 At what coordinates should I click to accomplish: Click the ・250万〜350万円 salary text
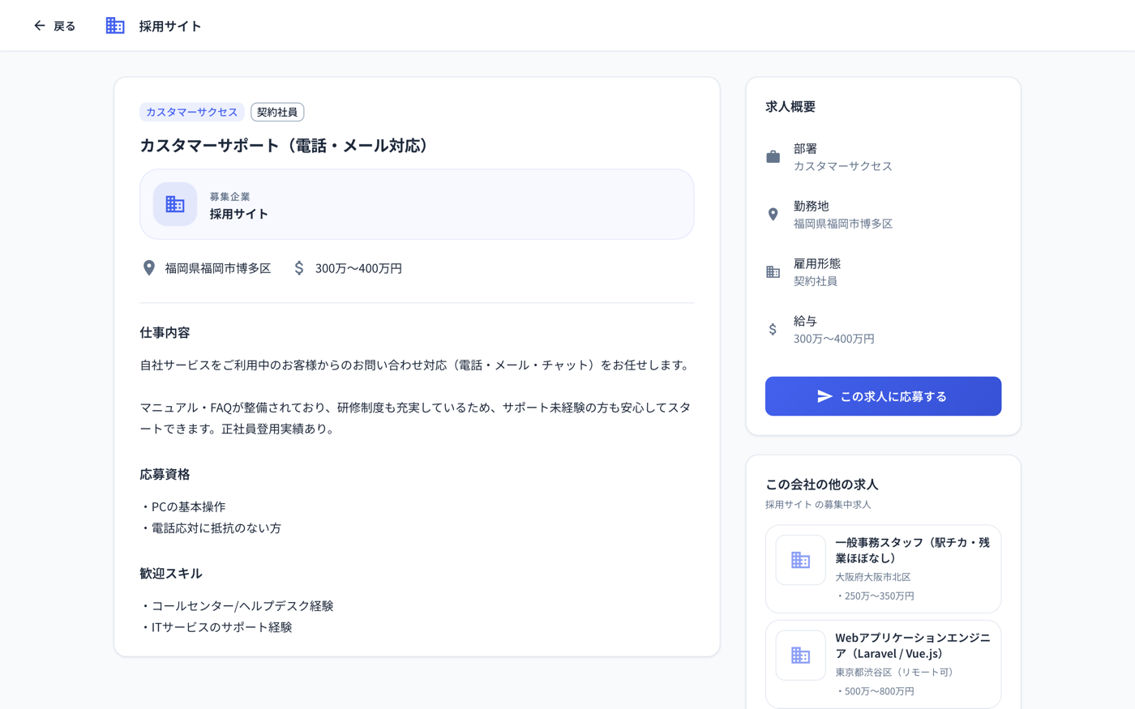pyautogui.click(x=875, y=596)
